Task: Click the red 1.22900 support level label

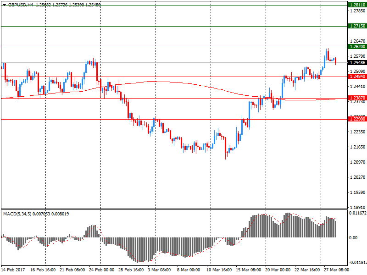Action: tap(357, 119)
